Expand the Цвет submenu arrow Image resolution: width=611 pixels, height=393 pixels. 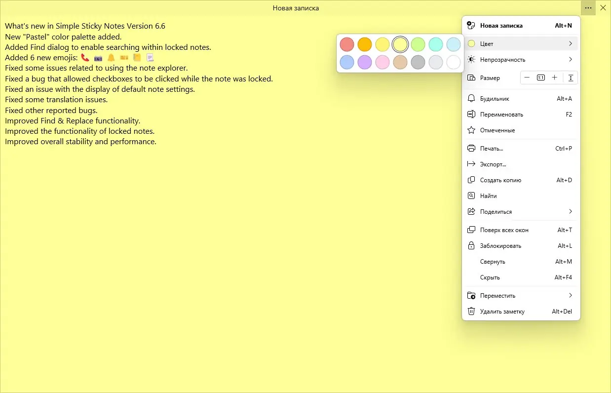[x=571, y=44]
